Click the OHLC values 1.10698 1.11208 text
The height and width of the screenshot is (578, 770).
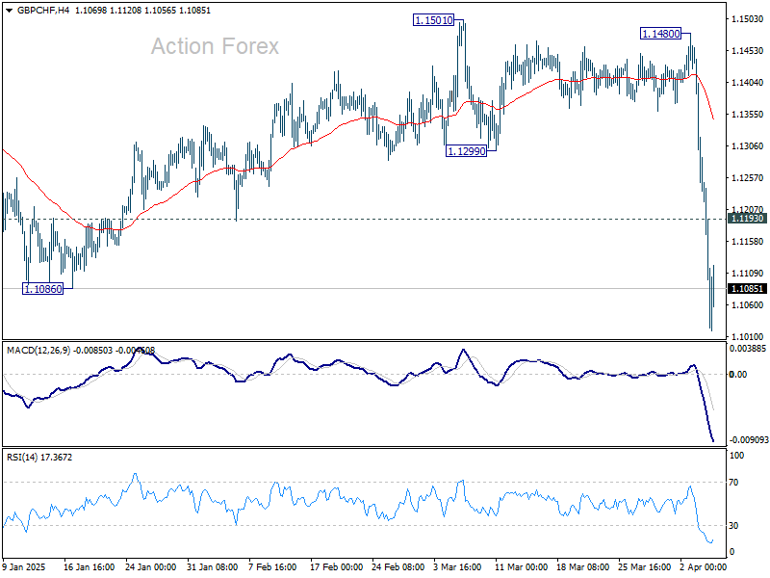[107, 11]
